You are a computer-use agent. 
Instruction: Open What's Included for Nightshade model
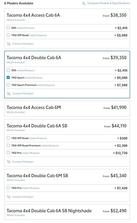pos(16,215)
